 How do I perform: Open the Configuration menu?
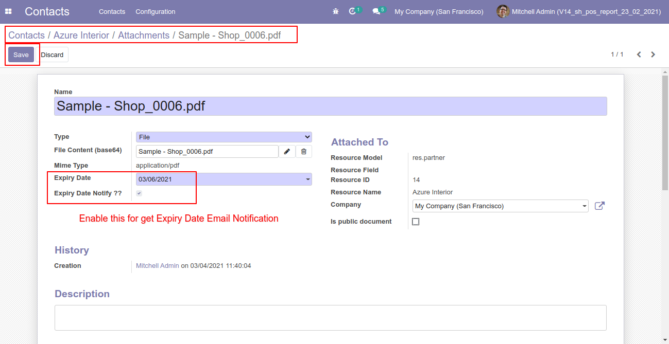click(156, 11)
